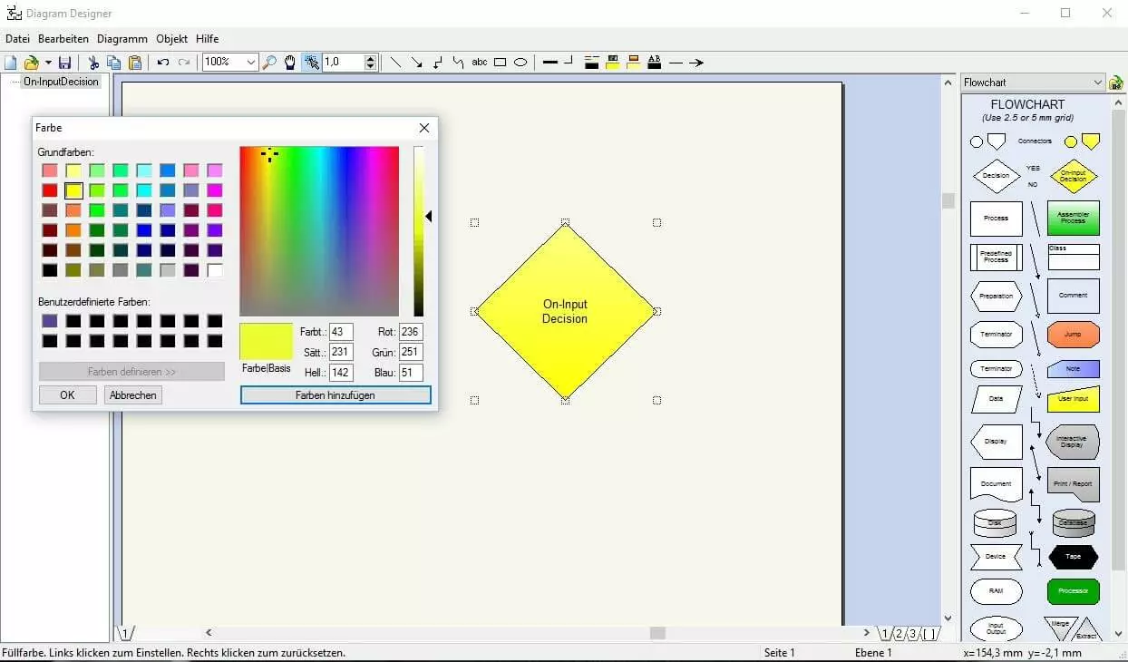Select the right-angle connector tool
The image size is (1128, 662).
(x=438, y=63)
